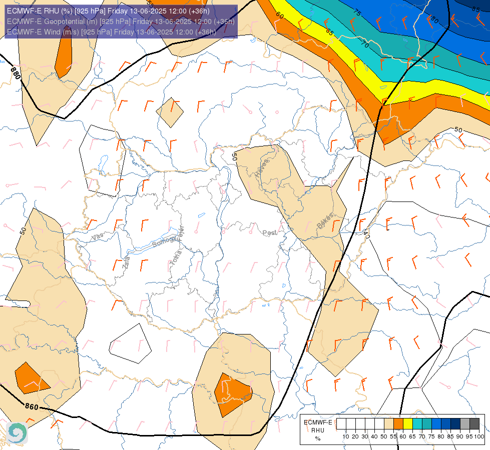
Task: Pick the medium blue 75-80% legend swatch
Action: coord(436,424)
